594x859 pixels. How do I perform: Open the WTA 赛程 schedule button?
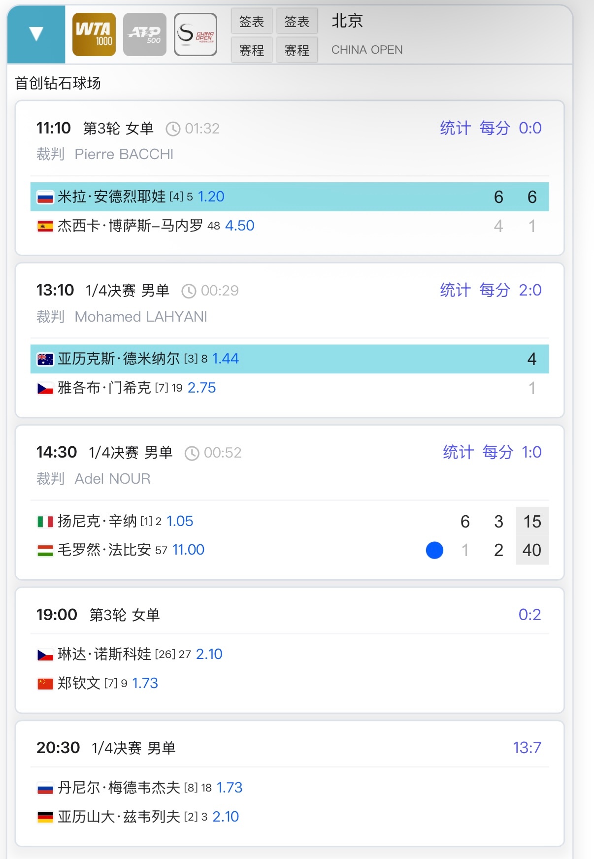coord(252,50)
